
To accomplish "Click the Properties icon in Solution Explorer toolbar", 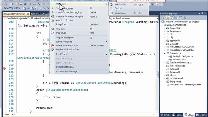I will [163, 18].
